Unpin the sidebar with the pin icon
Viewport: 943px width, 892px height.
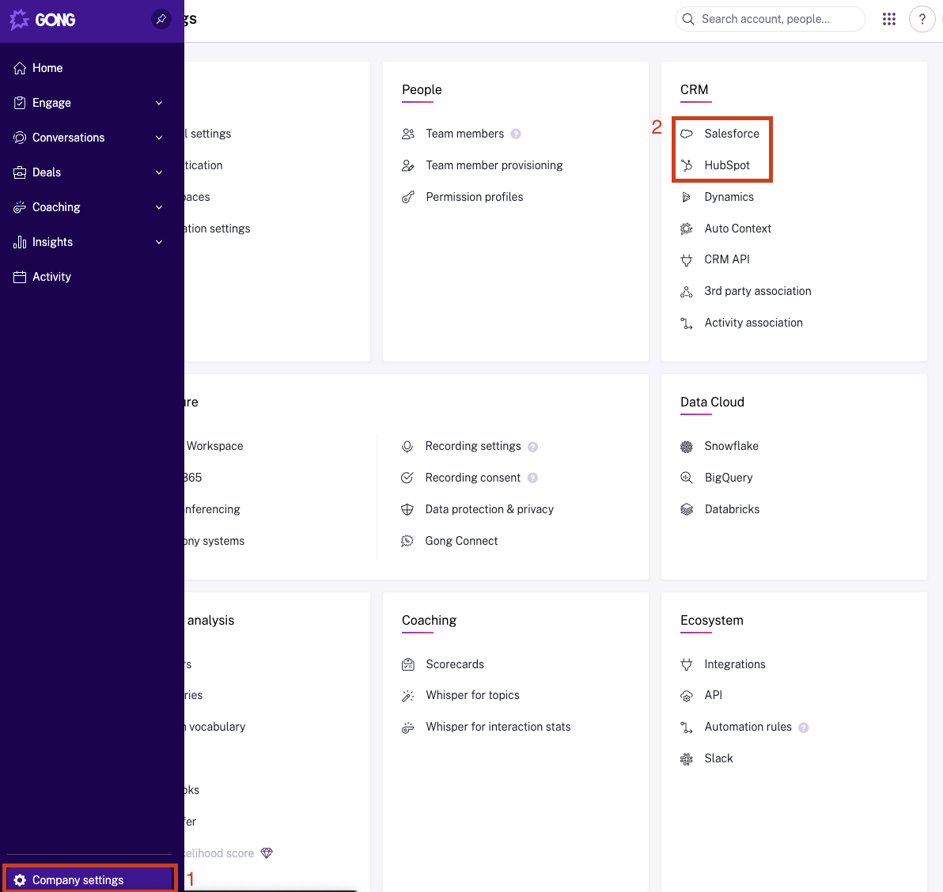(x=161, y=19)
